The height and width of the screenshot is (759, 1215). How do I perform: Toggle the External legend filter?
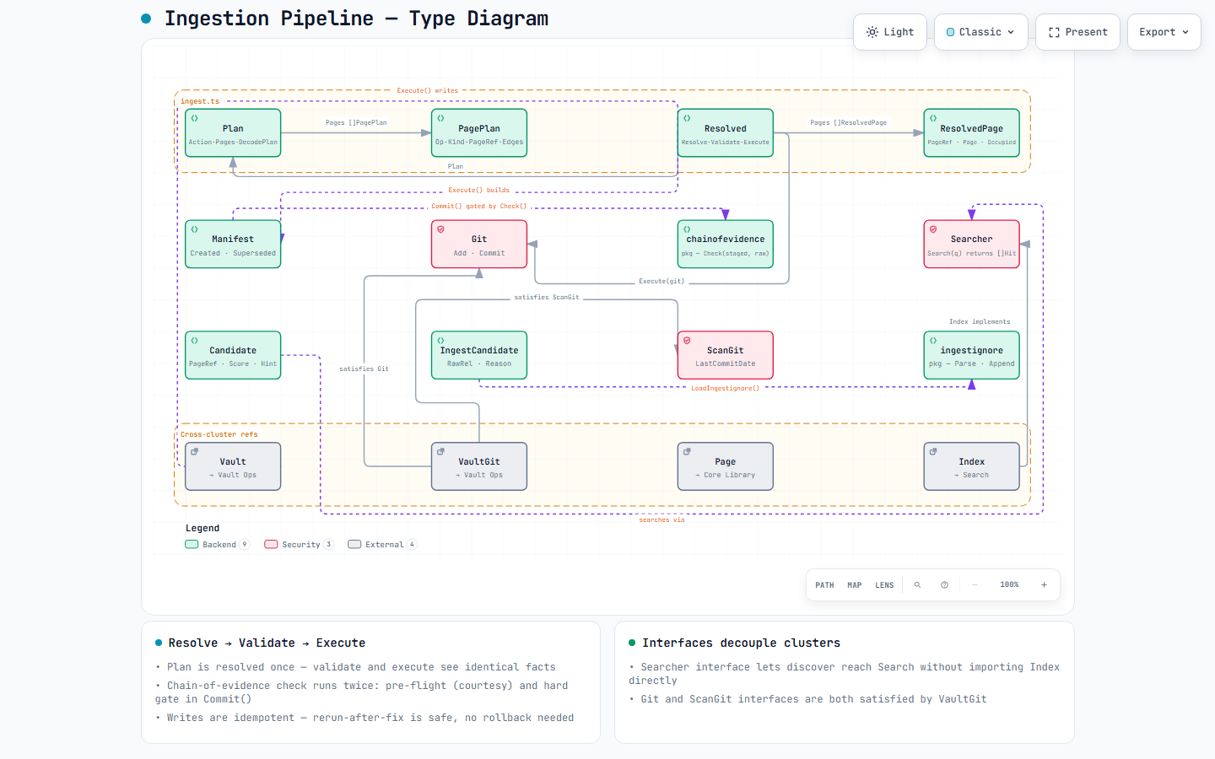pyautogui.click(x=382, y=545)
